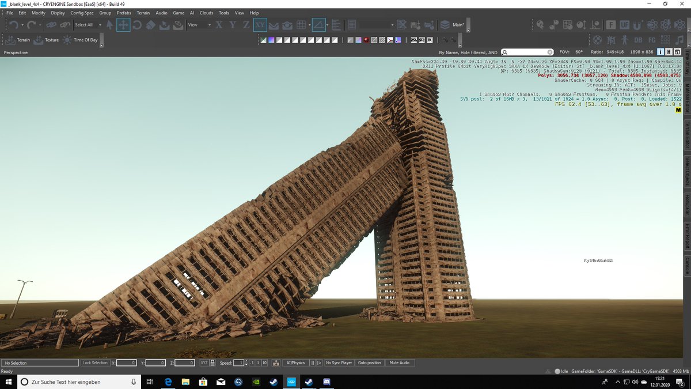
Task: Activate the Rotate tool
Action: coord(137,25)
